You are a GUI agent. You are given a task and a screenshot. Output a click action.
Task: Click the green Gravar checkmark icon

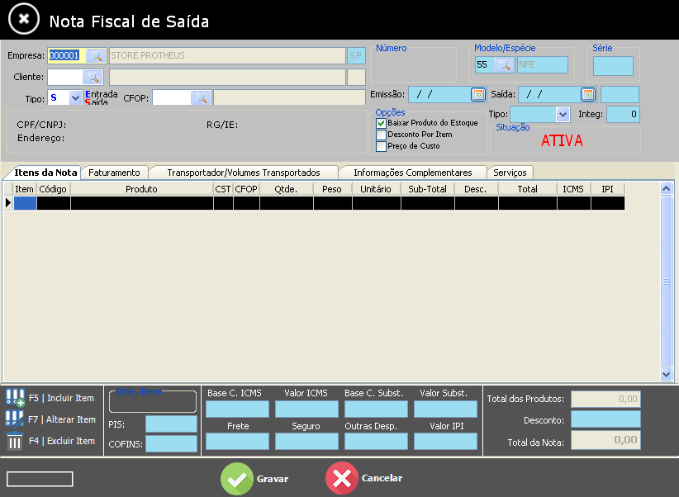[237, 478]
